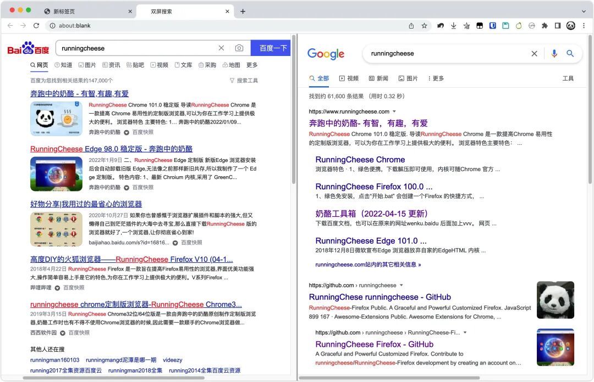The width and height of the screenshot is (594, 382).
Task: Clear the Google search box
Action: [534, 54]
